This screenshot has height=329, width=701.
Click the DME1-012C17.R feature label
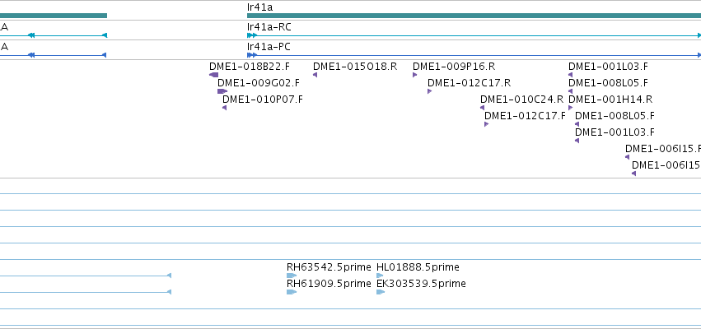coord(469,82)
